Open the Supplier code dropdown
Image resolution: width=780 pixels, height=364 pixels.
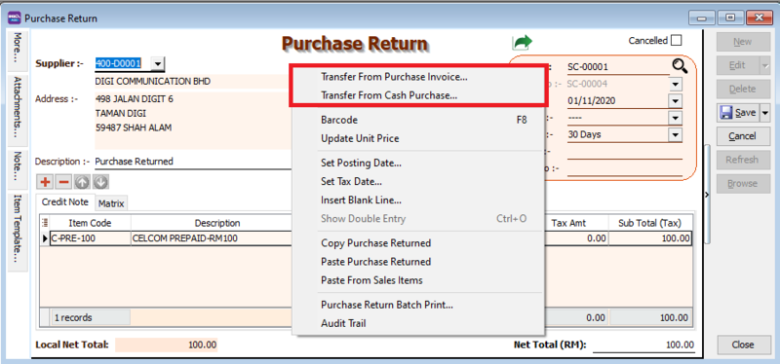click(158, 63)
